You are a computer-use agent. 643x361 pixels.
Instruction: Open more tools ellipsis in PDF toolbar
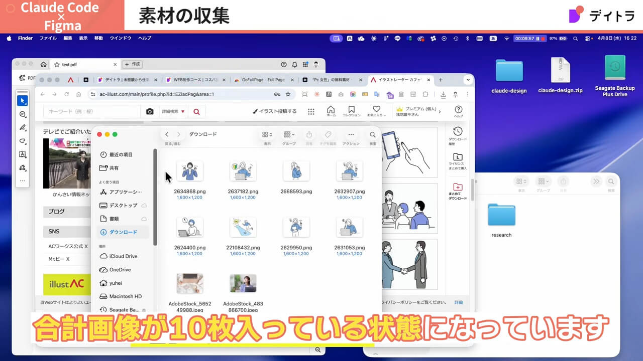click(22, 181)
